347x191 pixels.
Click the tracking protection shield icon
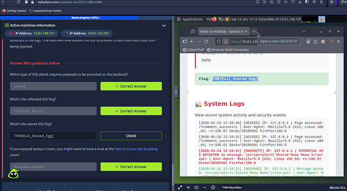(219, 42)
